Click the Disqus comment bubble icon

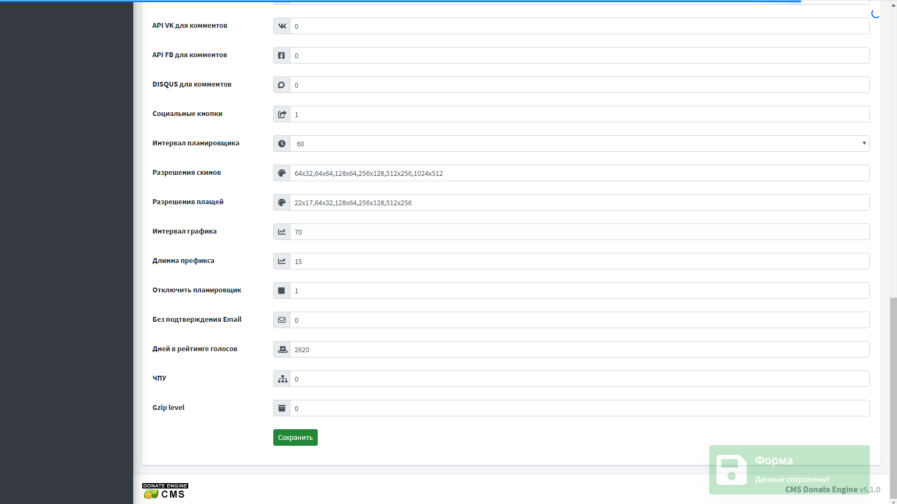click(282, 85)
